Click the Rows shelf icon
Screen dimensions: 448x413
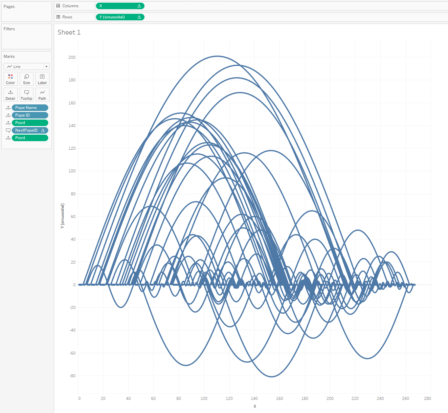point(58,17)
